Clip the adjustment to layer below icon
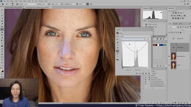The height and width of the screenshot is (107, 191). pos(137,73)
